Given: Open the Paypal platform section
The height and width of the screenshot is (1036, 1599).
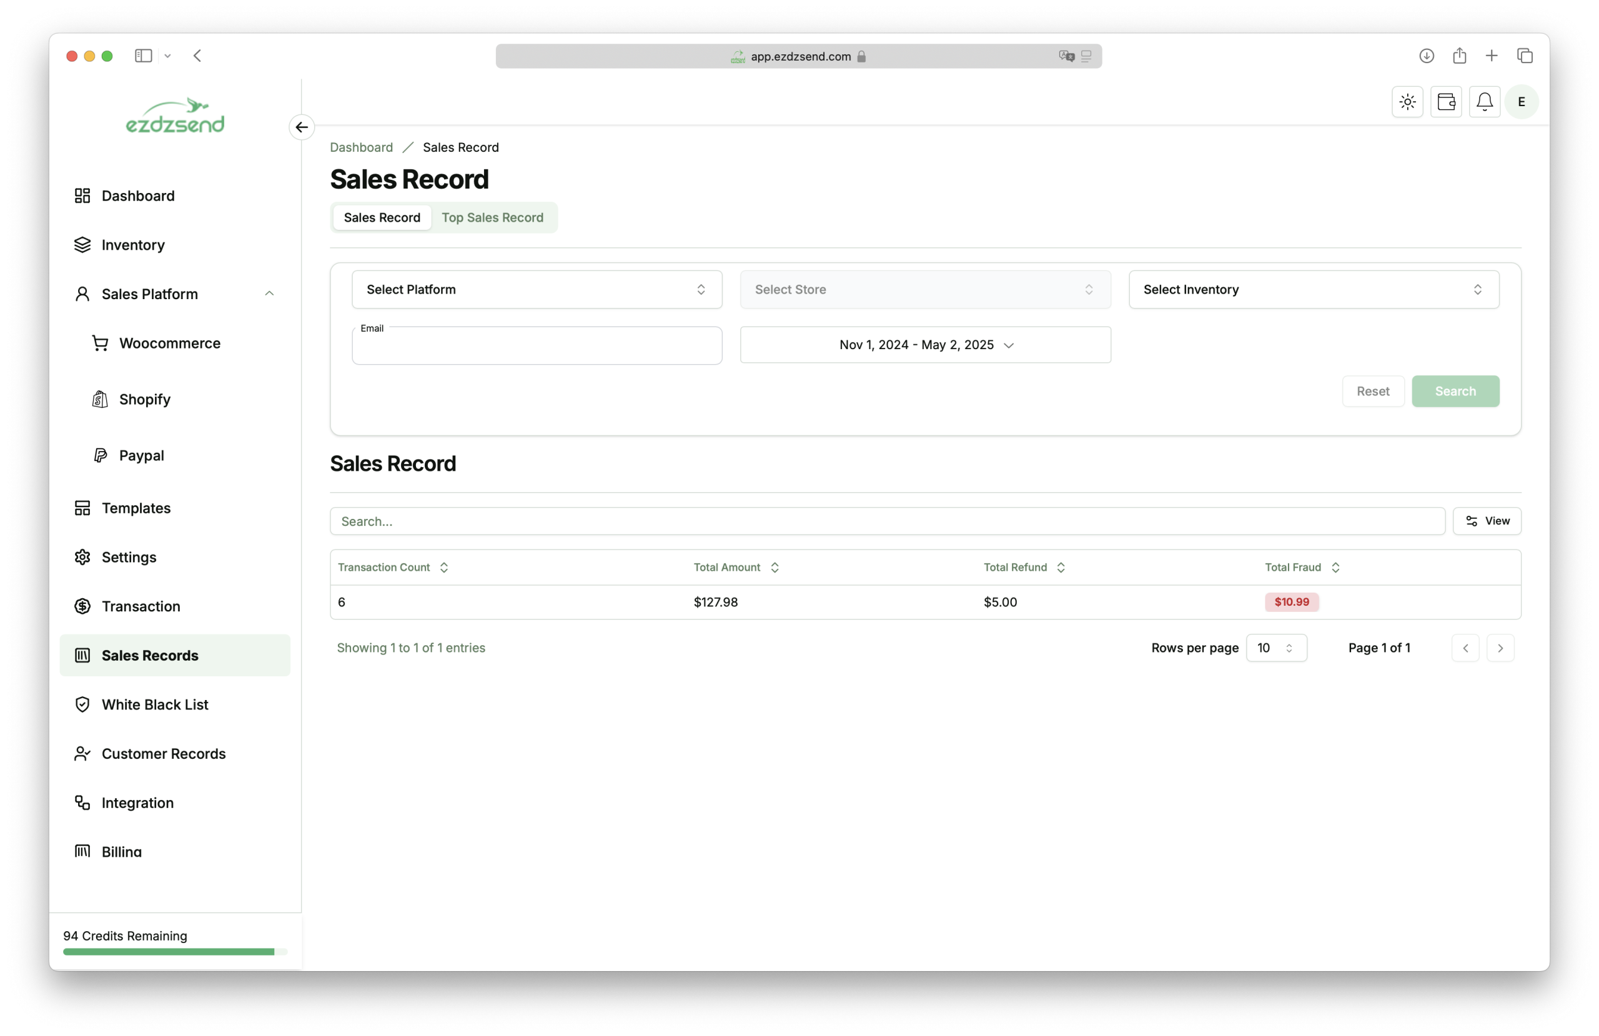Looking at the screenshot, I should click(141, 455).
